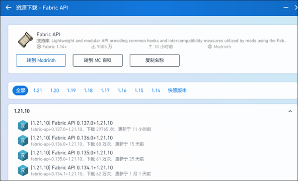Image resolution: width=298 pixels, height=181 pixels.
Task: Click the 复制名称 button
Action: click(x=154, y=60)
